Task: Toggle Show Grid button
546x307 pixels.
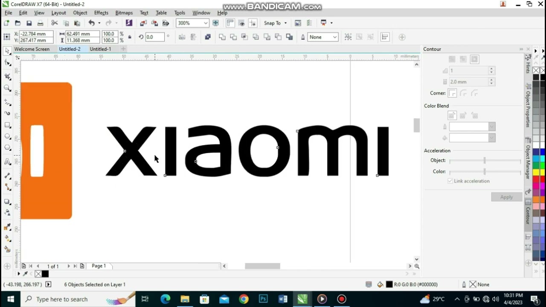Action: 241,23
